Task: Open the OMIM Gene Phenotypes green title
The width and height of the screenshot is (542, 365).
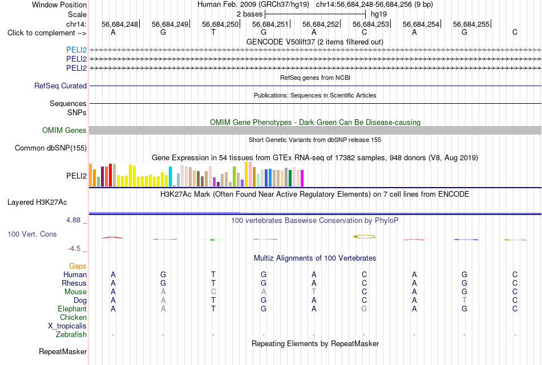Action: tap(316, 123)
